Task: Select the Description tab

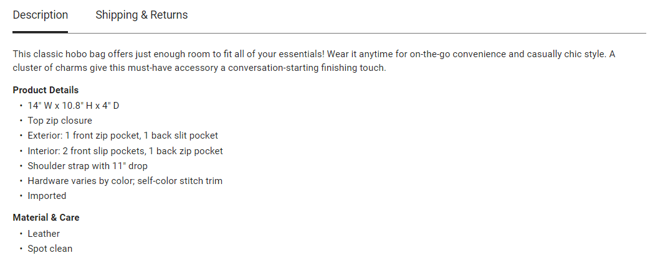Action: (41, 16)
